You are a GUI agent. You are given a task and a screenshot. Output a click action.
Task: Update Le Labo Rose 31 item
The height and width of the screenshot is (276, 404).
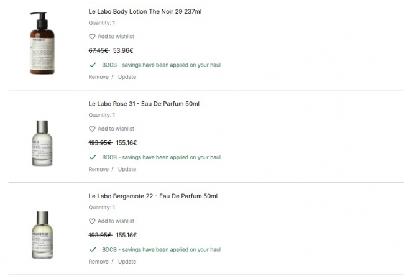(127, 169)
